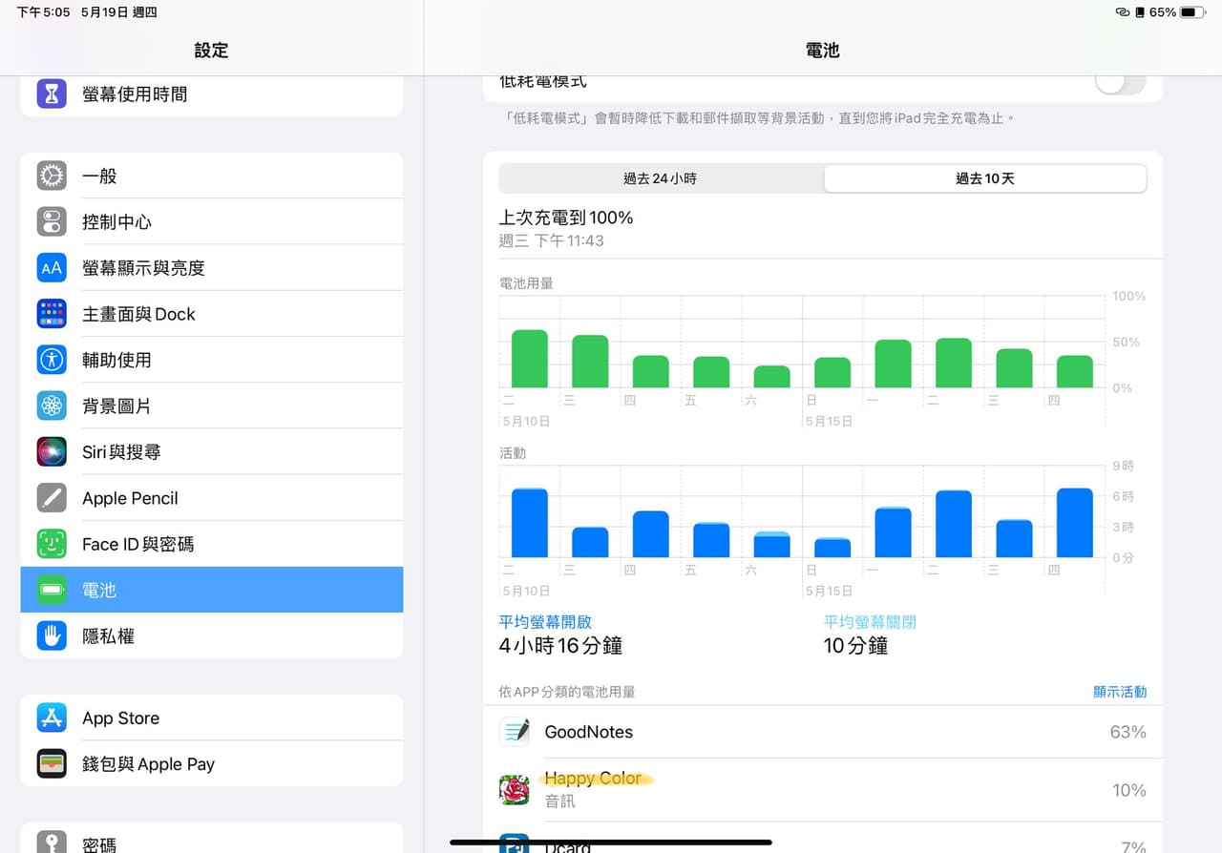Select the first green battery usage bar (5月10日)
The height and width of the screenshot is (853, 1222).
tap(530, 359)
